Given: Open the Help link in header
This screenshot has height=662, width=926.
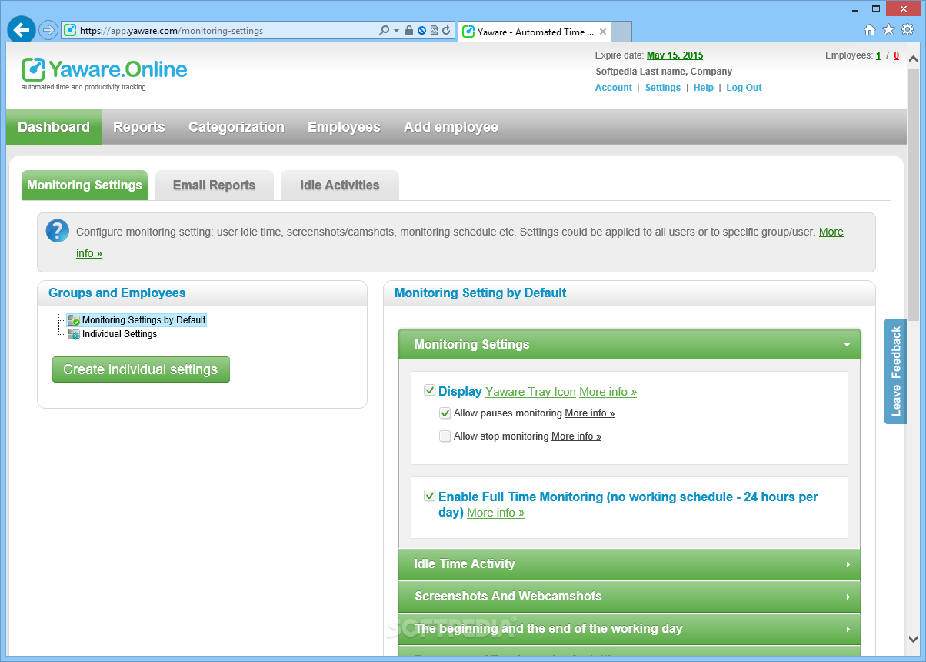Looking at the screenshot, I should (703, 88).
